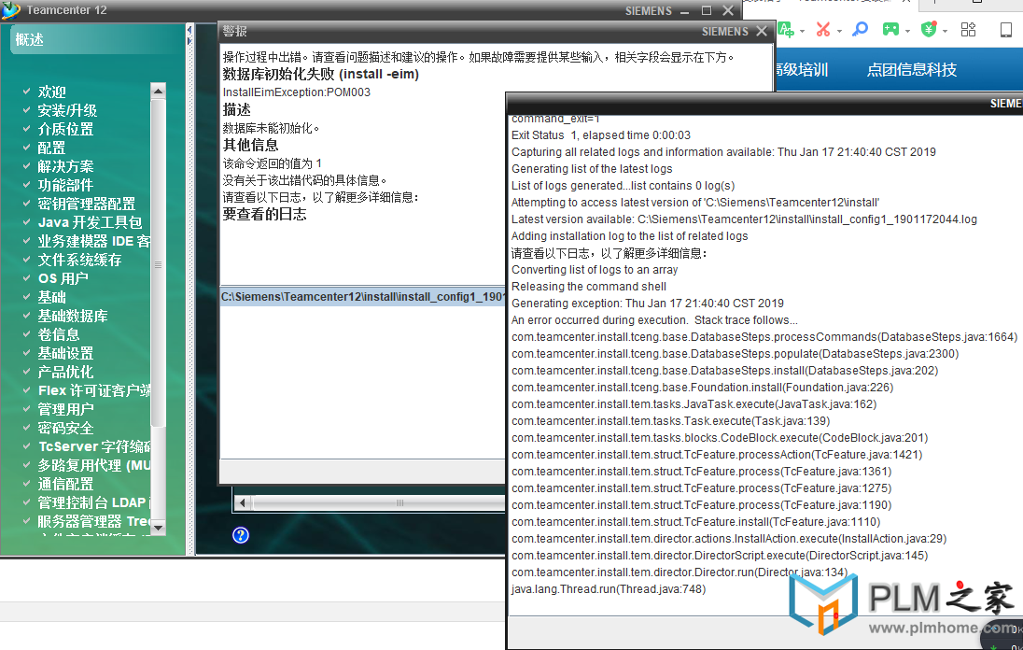Screen dimensions: 1023x650
Task: Select the 基础数据库 step
Action: (73, 316)
